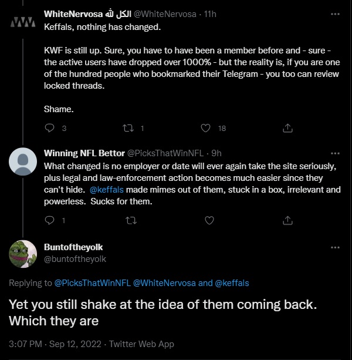
Task: Retweet Winning NFL Bettor's tweet
Action: pos(131,221)
